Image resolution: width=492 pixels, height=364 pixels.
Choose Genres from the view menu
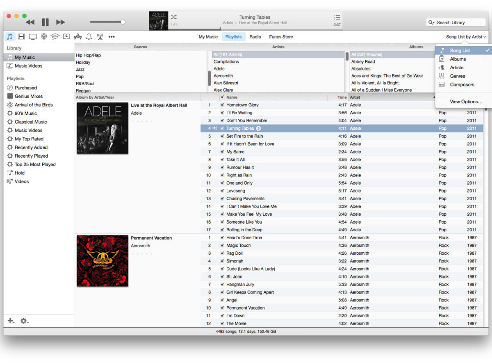pyautogui.click(x=464, y=76)
